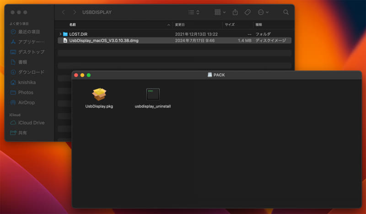
Task: Open デスクトップ in Finder sidebar
Action: [27, 52]
